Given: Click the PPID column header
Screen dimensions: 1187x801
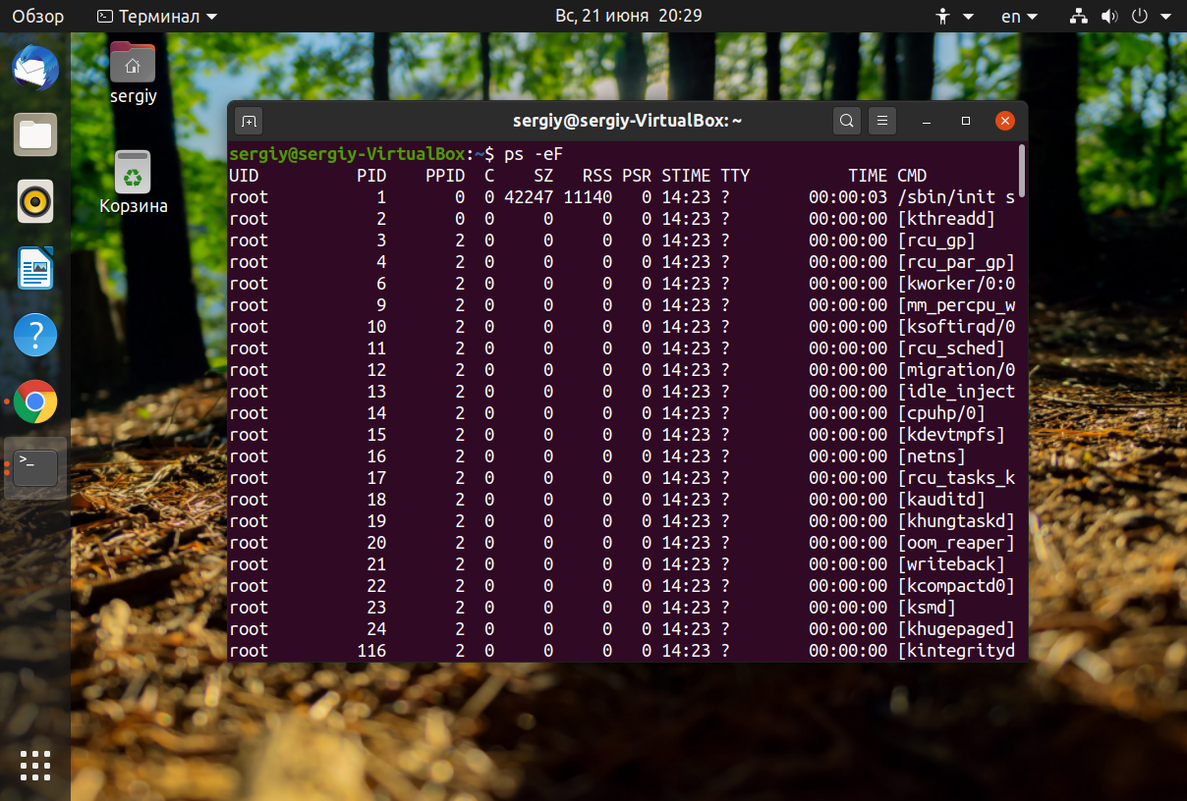Looking at the screenshot, I should point(445,176).
